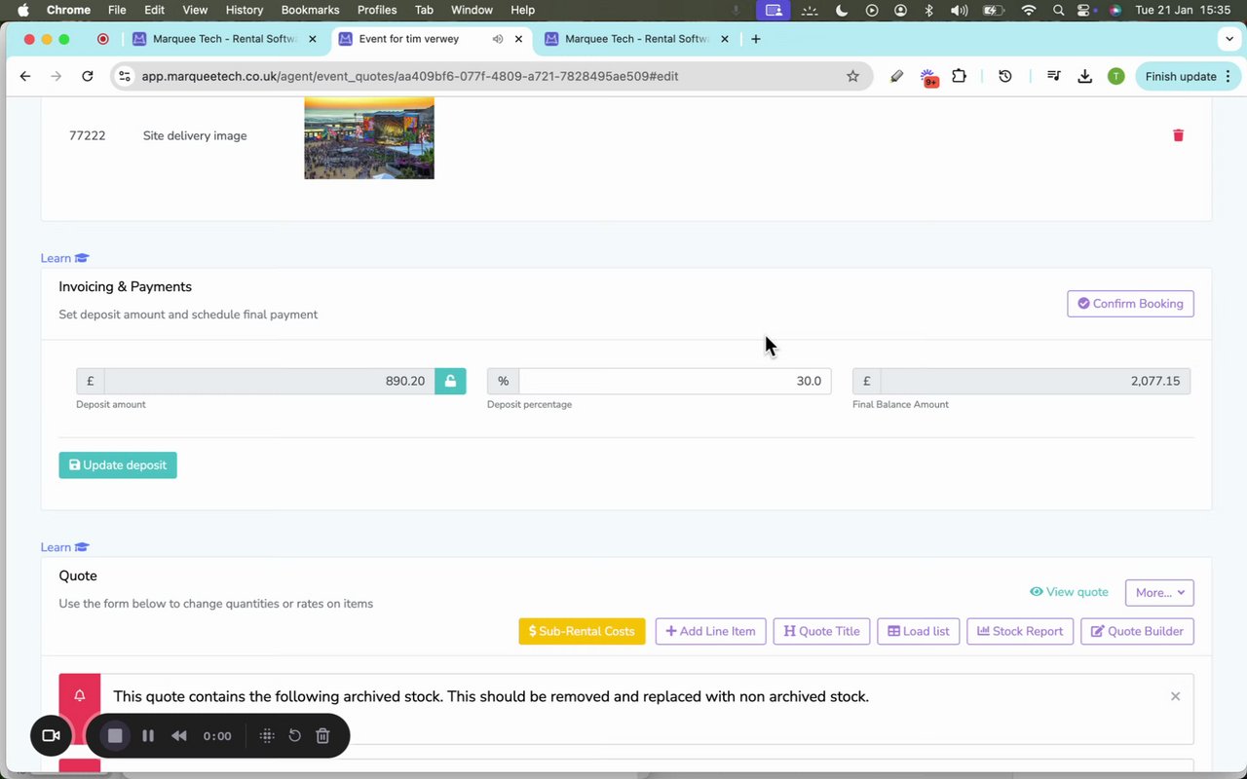1247x779 pixels.
Task: Open Spotlight search in menu bar
Action: click(1058, 10)
